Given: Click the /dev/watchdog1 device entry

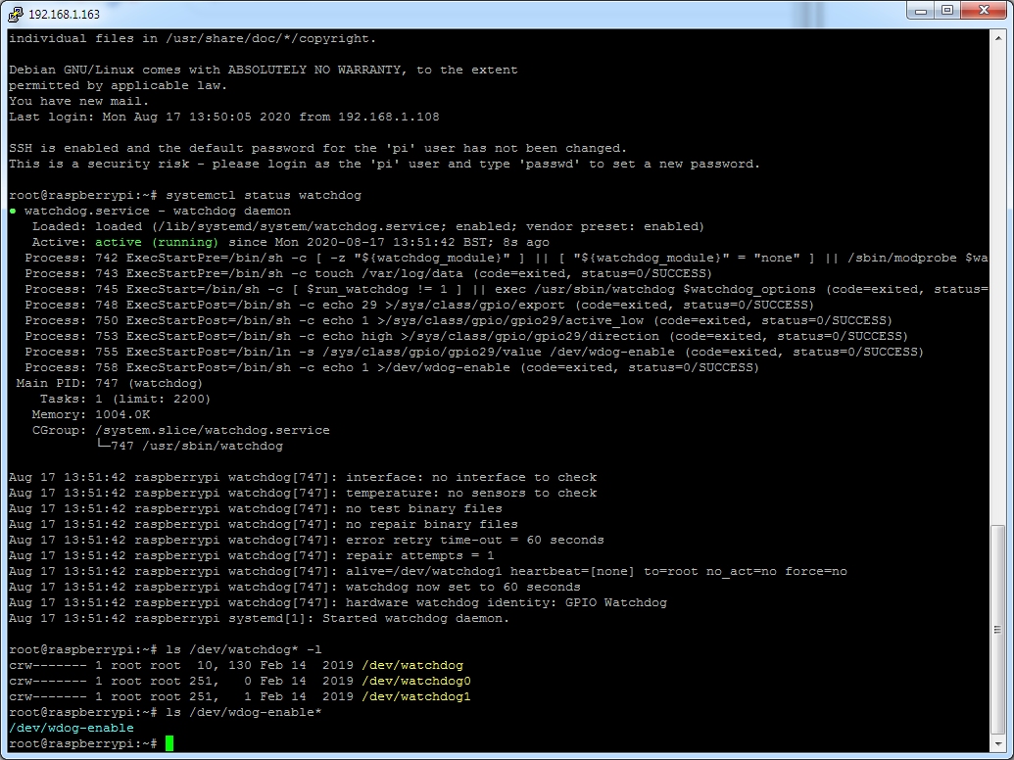Looking at the screenshot, I should pyautogui.click(x=415, y=697).
